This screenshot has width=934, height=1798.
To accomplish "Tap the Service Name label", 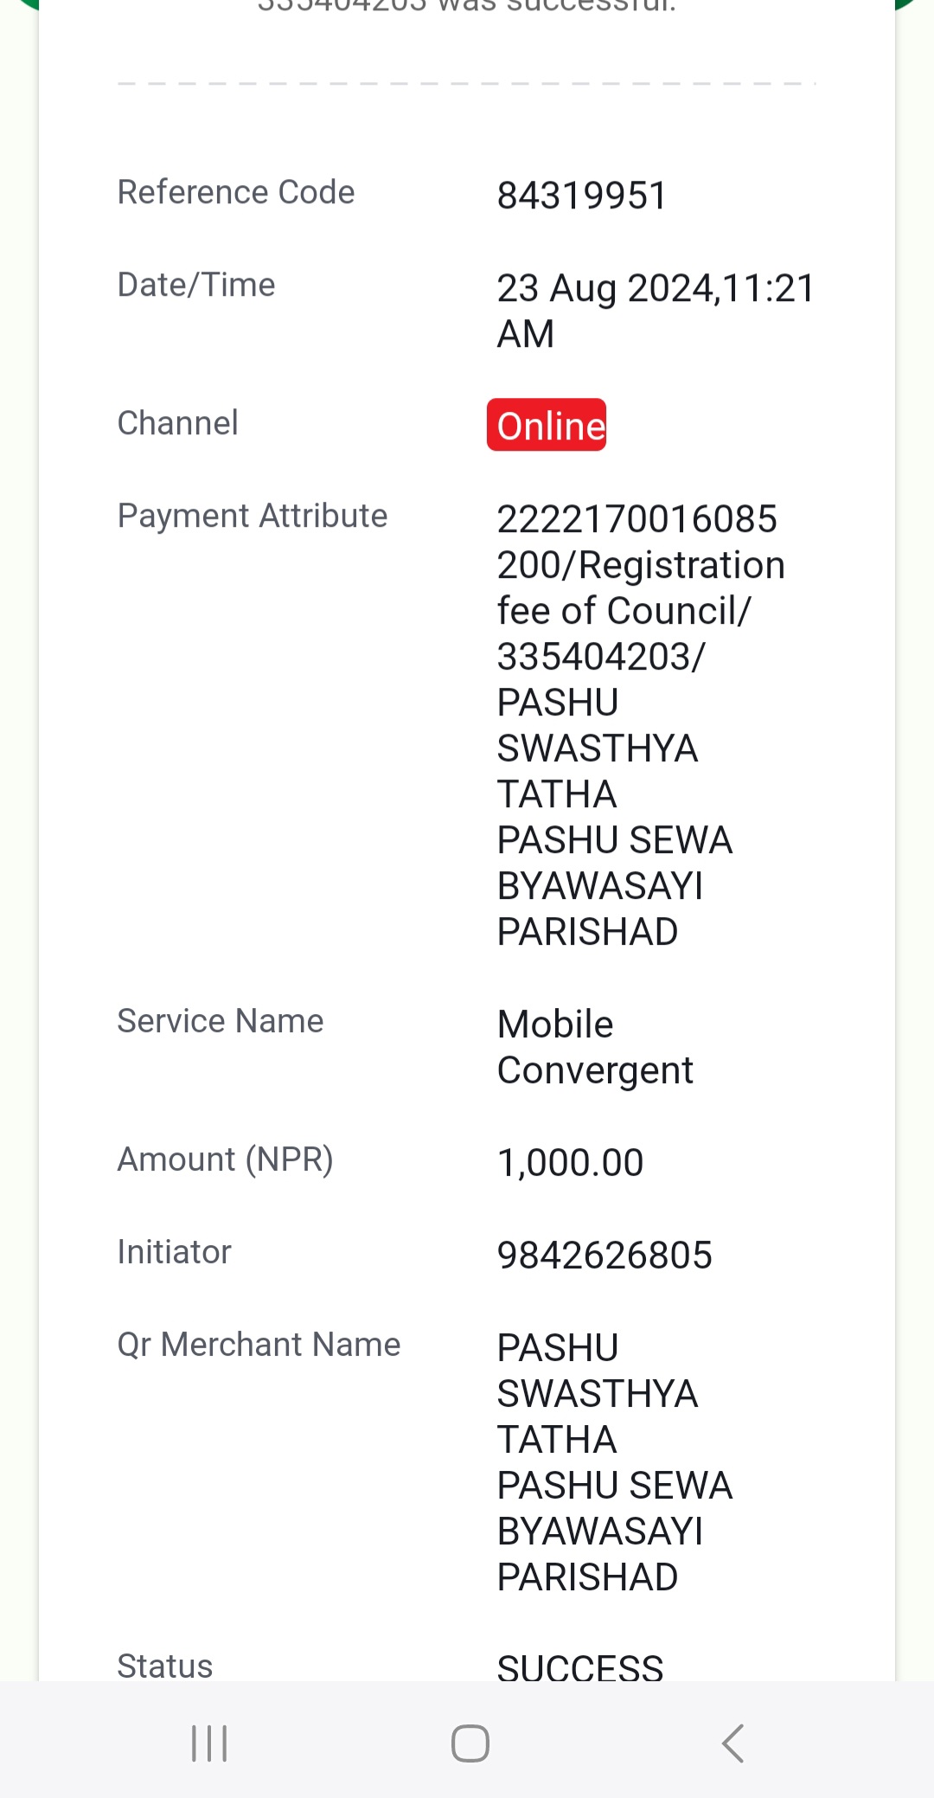I will click(x=221, y=1021).
